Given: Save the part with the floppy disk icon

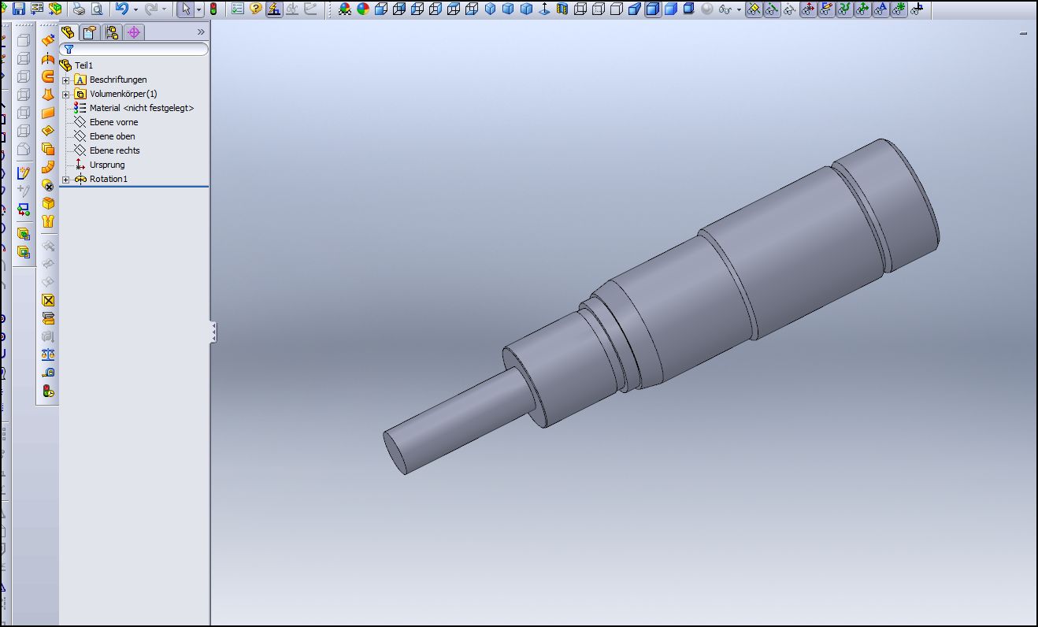Looking at the screenshot, I should tap(18, 9).
